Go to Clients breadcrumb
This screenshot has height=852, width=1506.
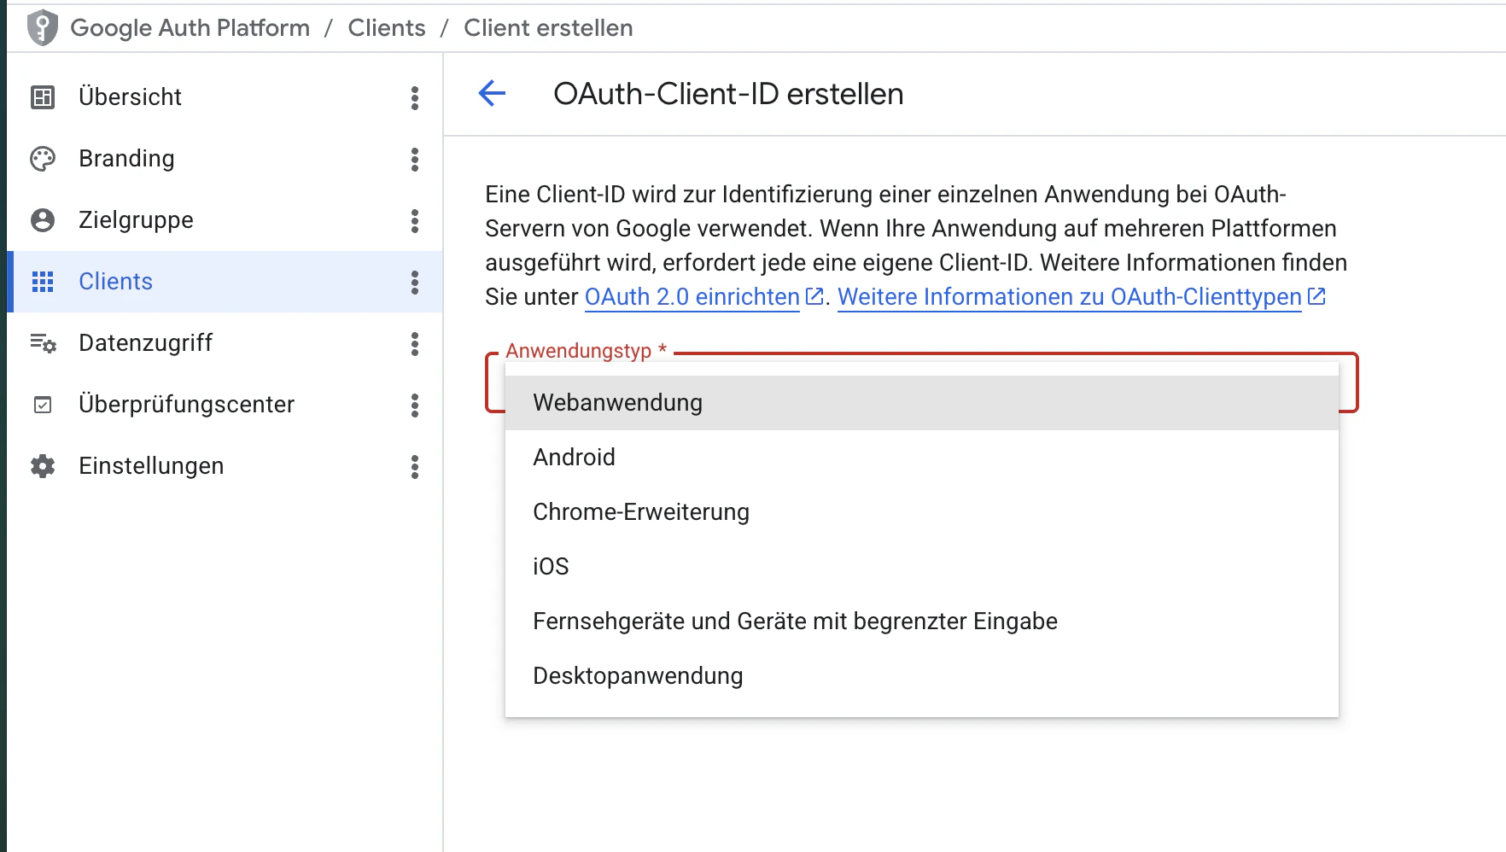click(387, 28)
